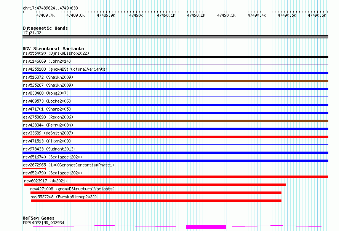The image size is (339, 231).
Task: Select the red bar under nsv6023917
Action: point(155,185)
